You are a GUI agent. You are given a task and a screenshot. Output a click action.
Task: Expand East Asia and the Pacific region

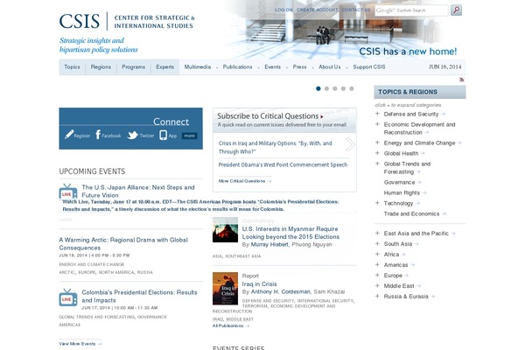point(377,233)
